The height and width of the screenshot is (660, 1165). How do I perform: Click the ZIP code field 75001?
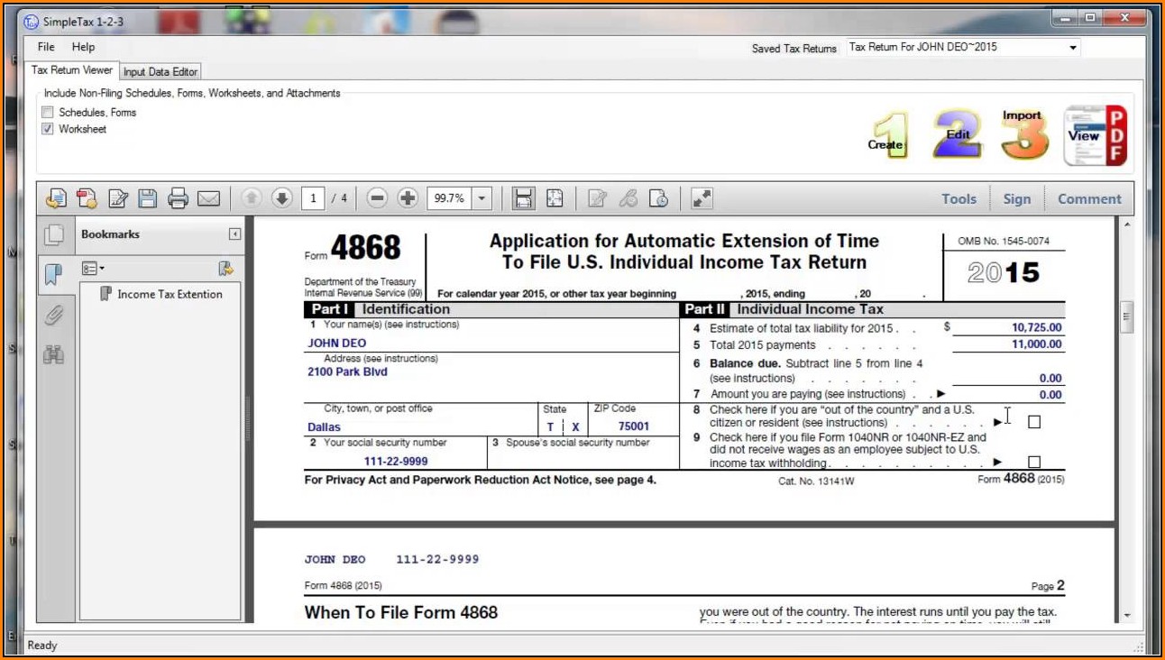tap(634, 426)
